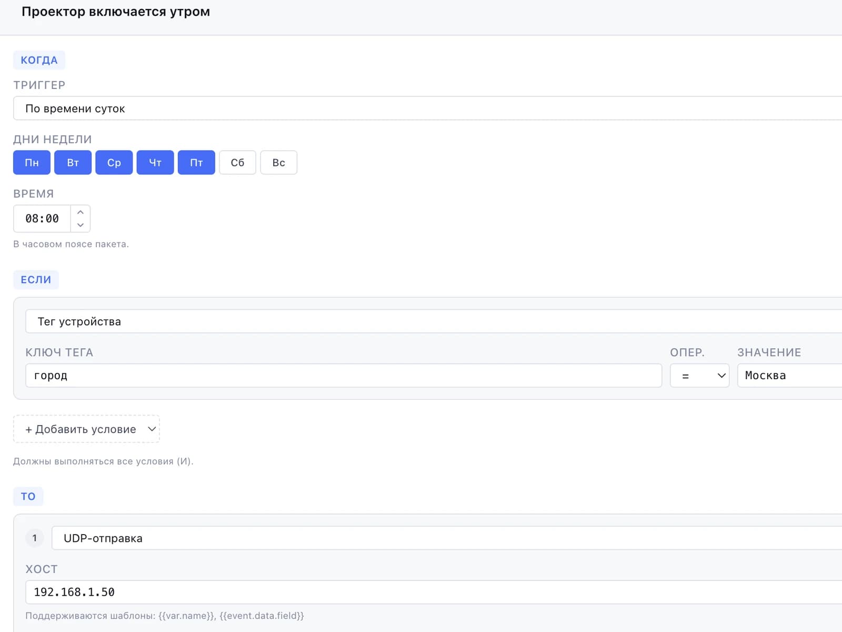842x632 pixels.
Task: Click the 'ЕСЛИ' section badge
Action: 36,280
